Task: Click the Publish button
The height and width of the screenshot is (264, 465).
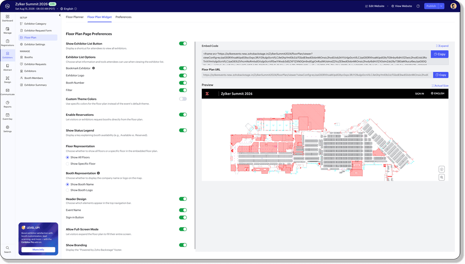Action: pos(431,6)
